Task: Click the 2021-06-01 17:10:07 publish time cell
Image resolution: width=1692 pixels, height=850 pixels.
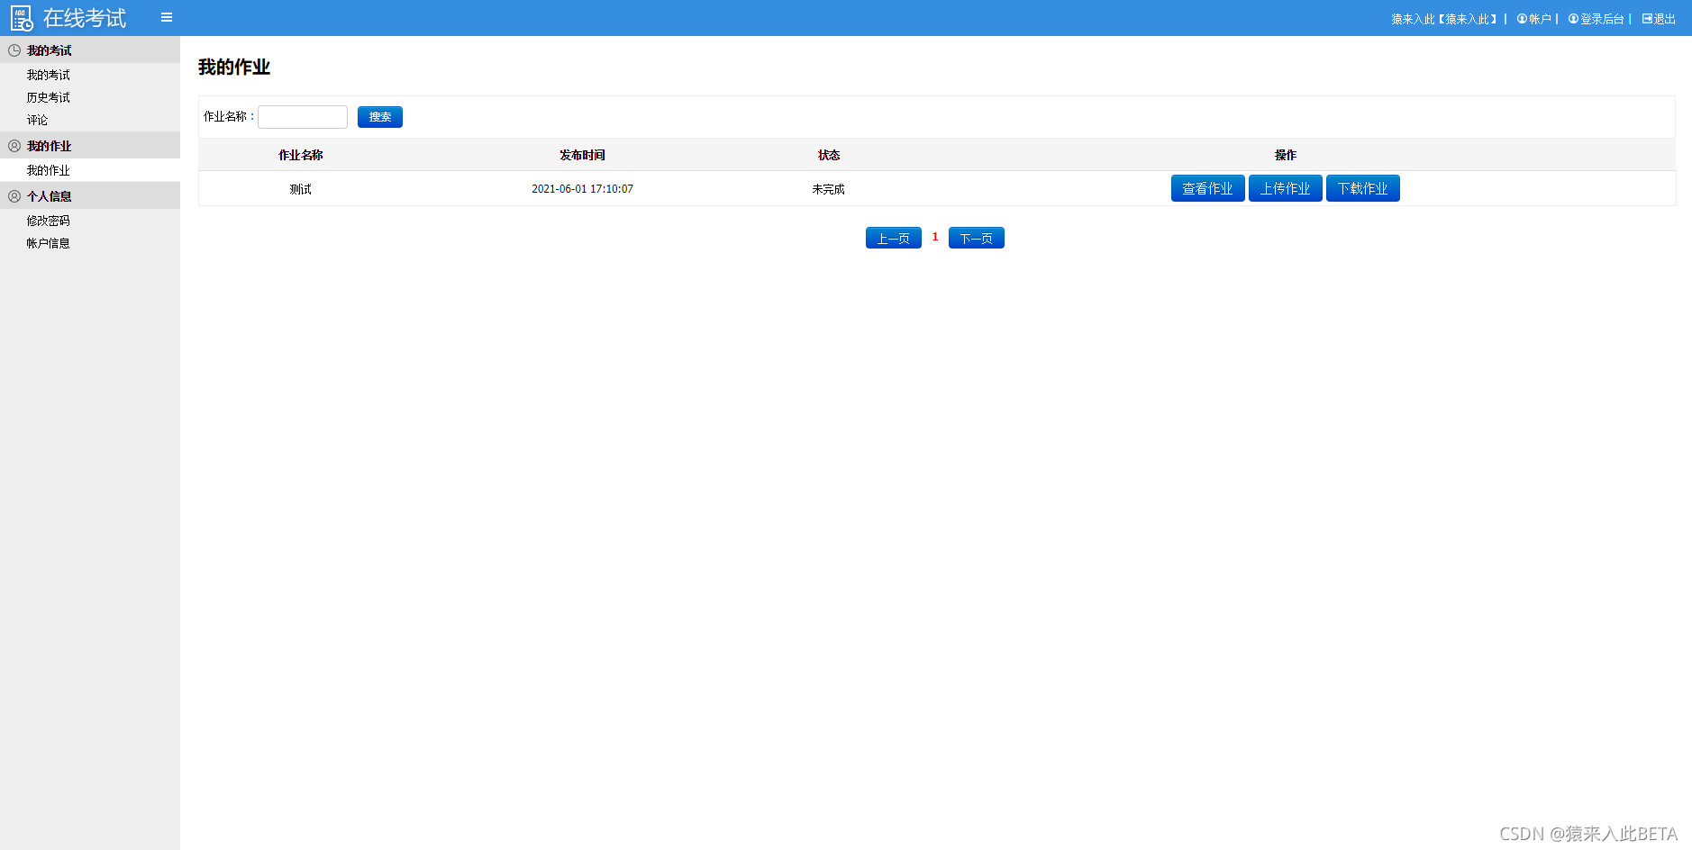Action: pos(582,189)
